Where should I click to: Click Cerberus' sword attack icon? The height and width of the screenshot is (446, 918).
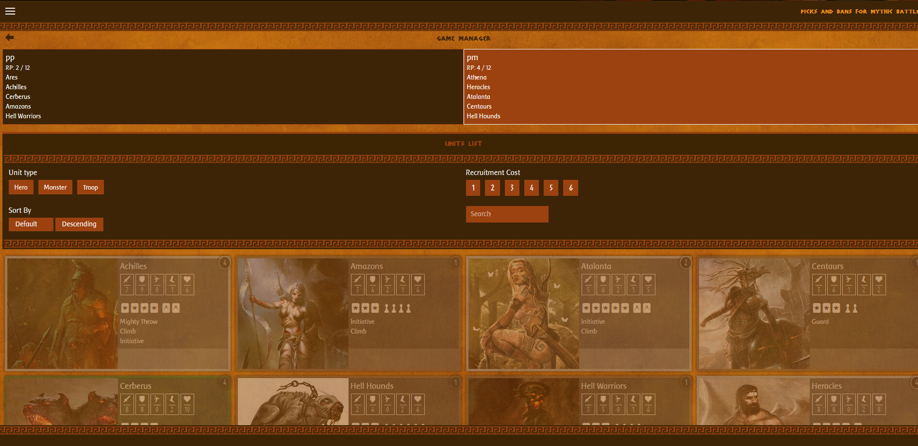point(127,404)
